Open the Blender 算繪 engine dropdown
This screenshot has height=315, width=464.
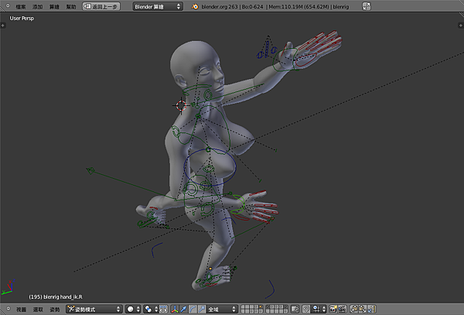click(157, 6)
